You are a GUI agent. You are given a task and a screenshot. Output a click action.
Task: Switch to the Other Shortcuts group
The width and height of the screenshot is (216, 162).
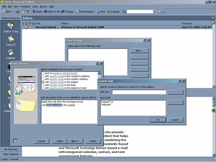[11, 154]
